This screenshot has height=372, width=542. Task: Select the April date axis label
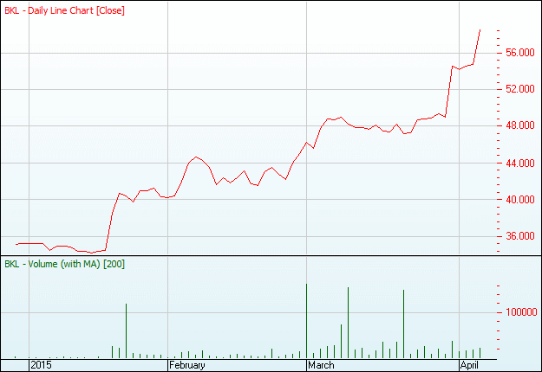(x=468, y=365)
